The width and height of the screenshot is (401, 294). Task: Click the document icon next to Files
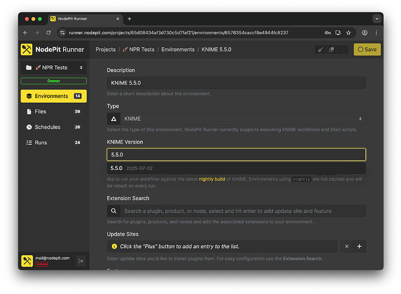coord(29,112)
